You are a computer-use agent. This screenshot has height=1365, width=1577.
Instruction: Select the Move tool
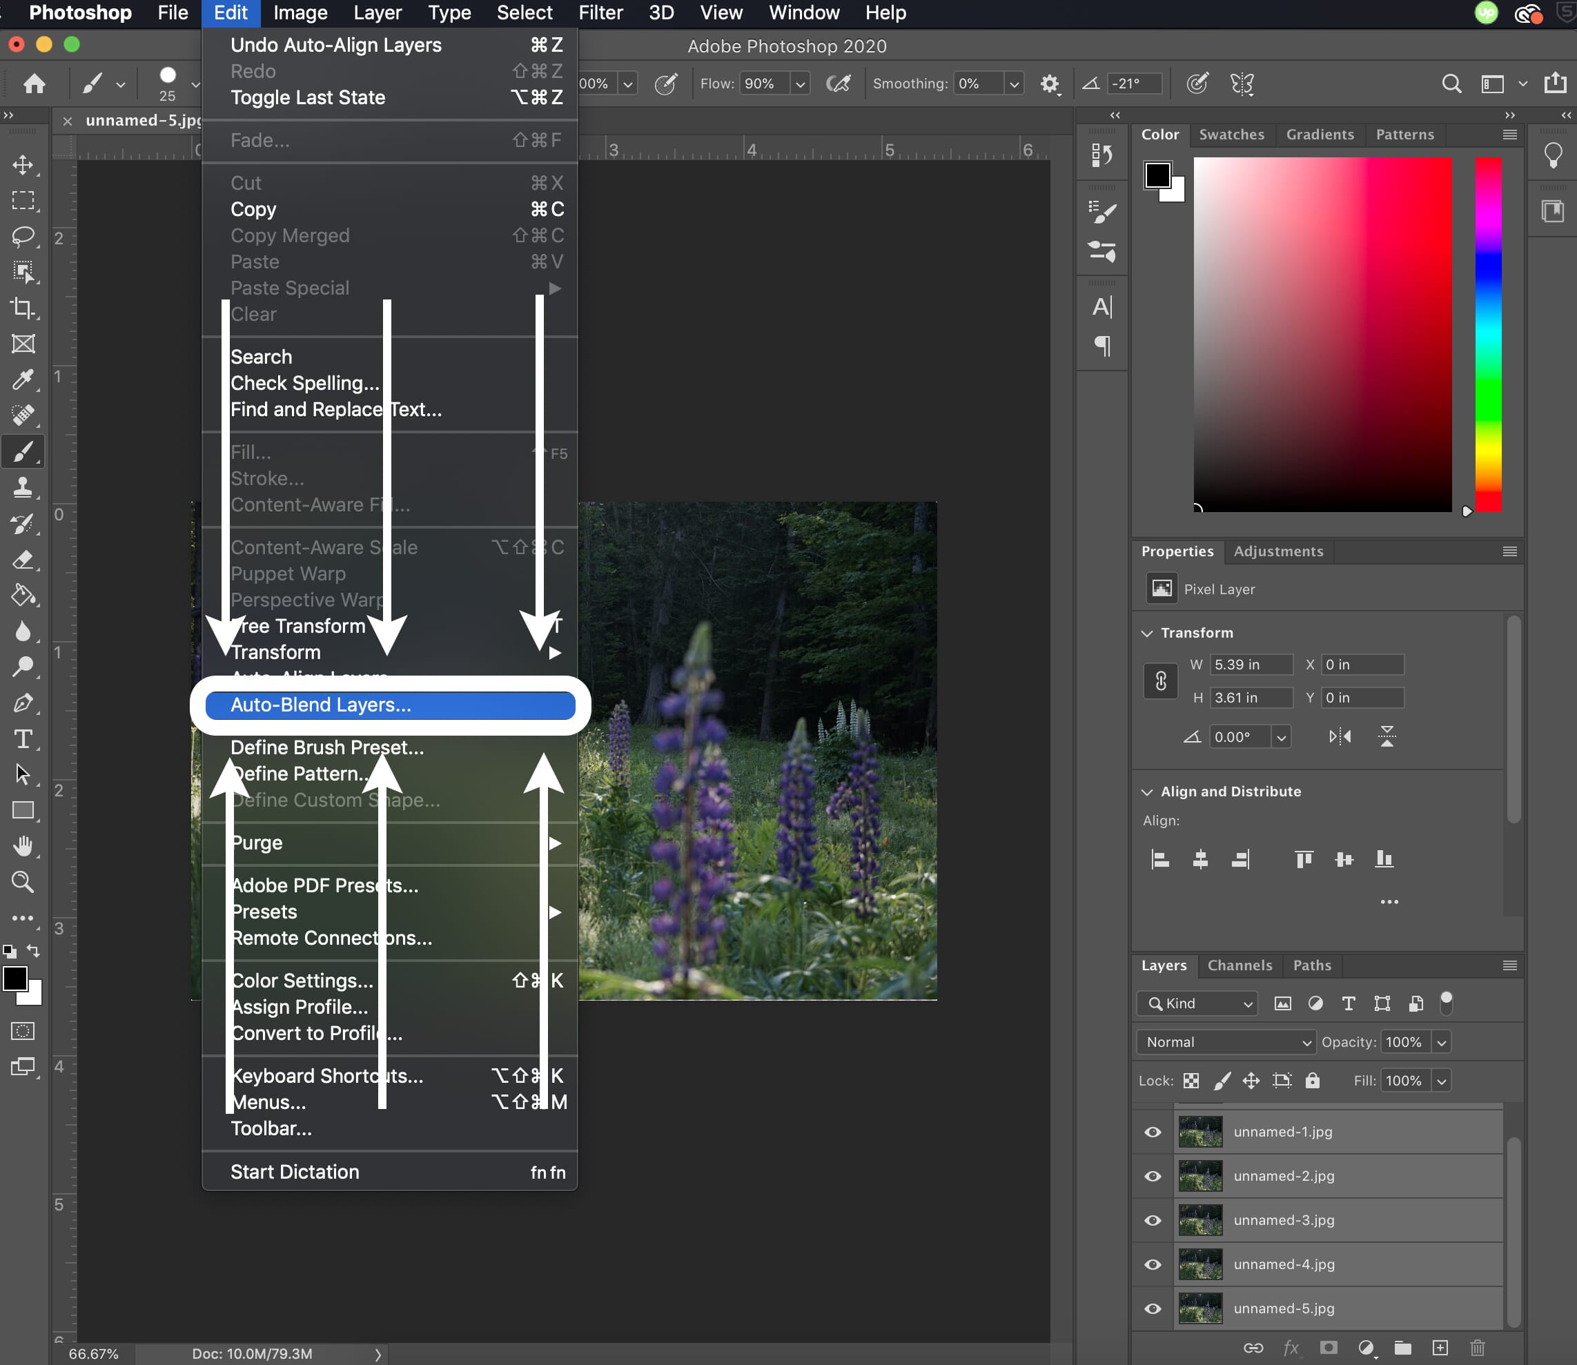pyautogui.click(x=23, y=164)
